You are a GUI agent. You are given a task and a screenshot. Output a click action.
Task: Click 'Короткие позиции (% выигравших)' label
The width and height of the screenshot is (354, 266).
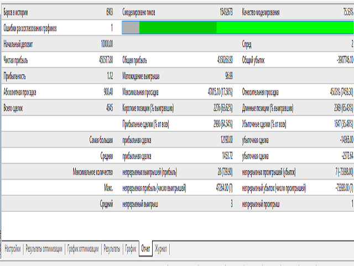(148, 109)
